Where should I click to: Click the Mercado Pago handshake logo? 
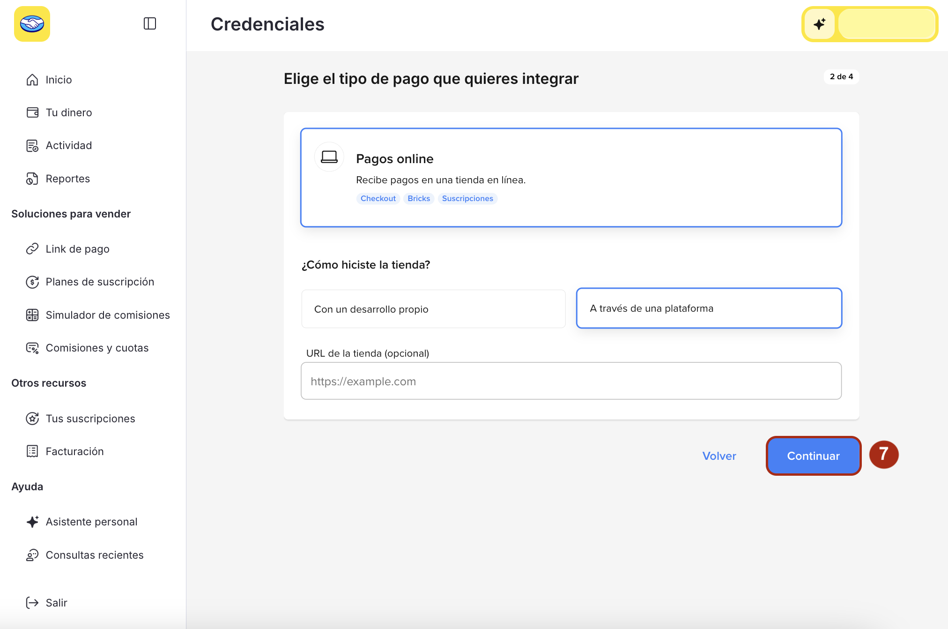tap(32, 24)
